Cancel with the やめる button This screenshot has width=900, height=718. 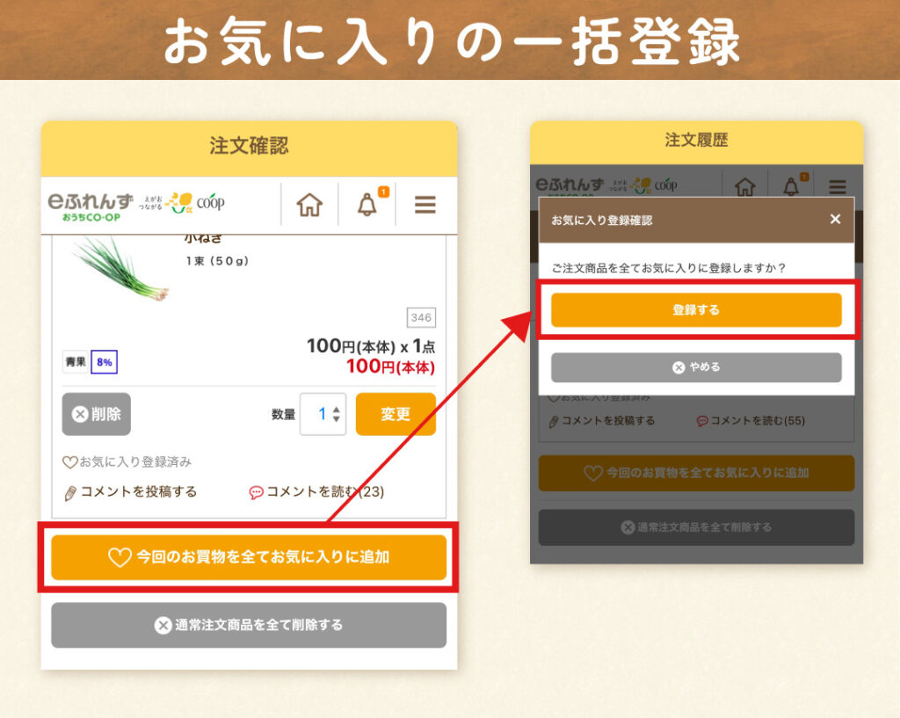coord(696,367)
